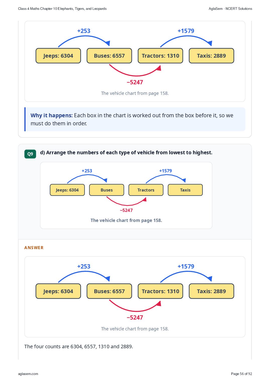
Task: Select the Jeeps: 6304 box in the top chart
Action: tap(58, 56)
